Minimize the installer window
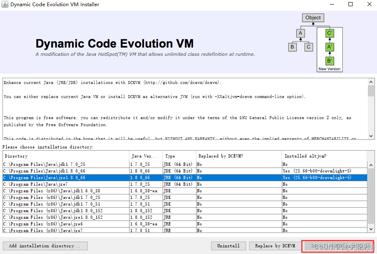This screenshot has width=377, height=254. tap(332, 4)
